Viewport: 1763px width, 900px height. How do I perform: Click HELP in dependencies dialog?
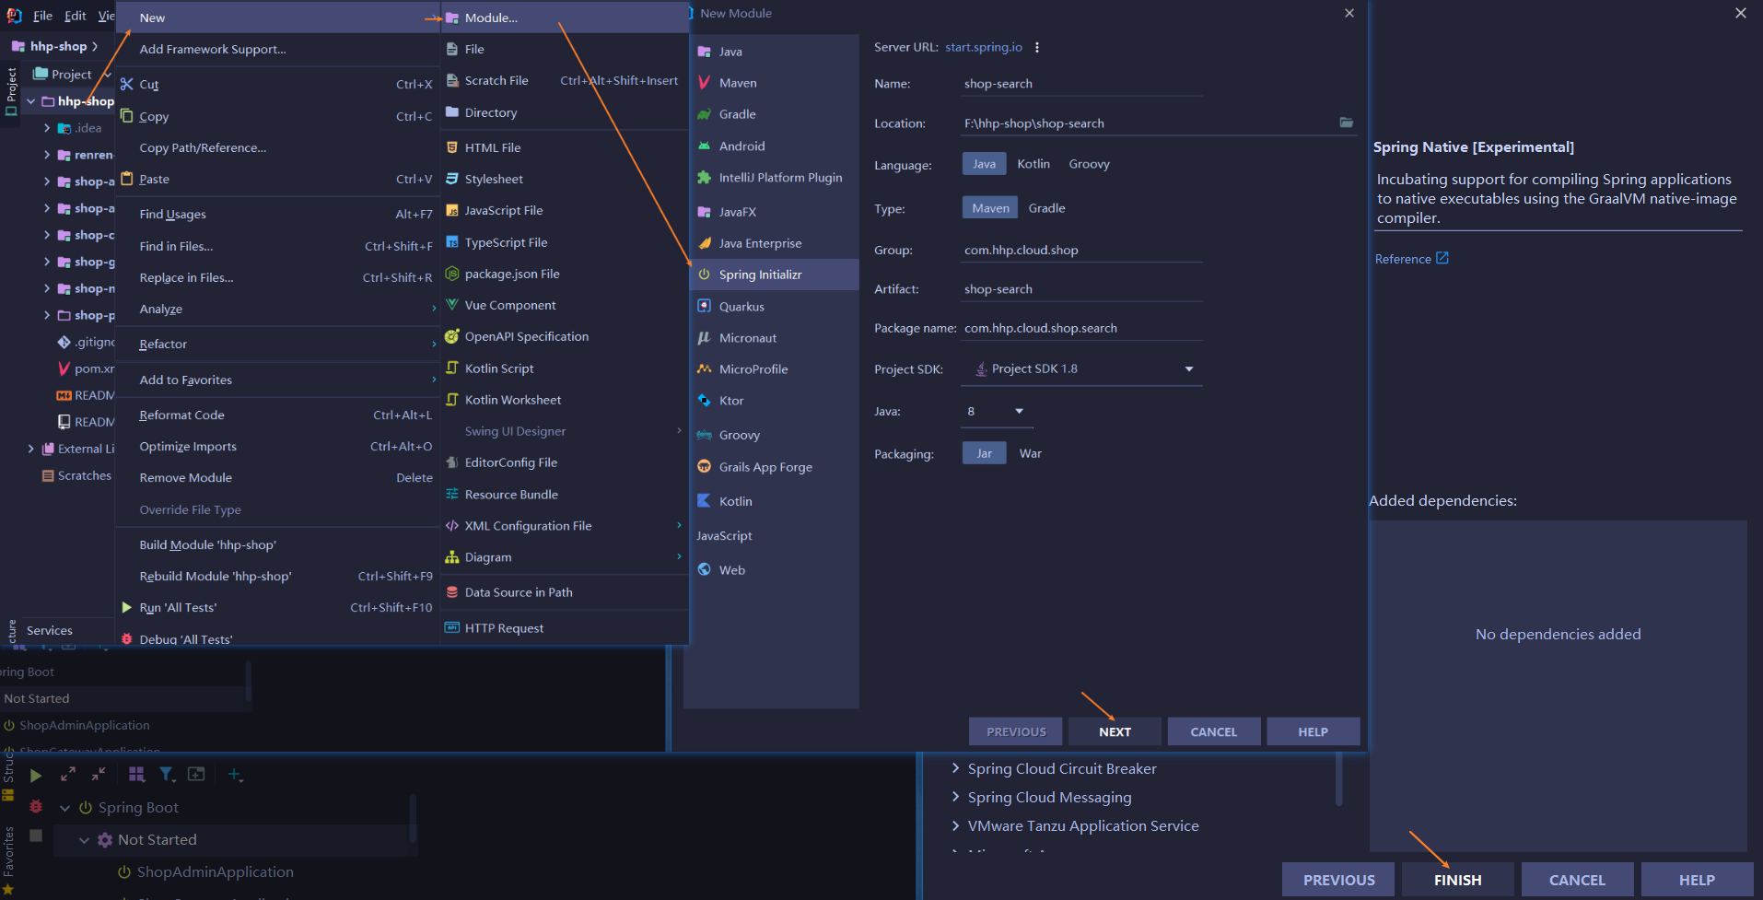(x=1697, y=880)
